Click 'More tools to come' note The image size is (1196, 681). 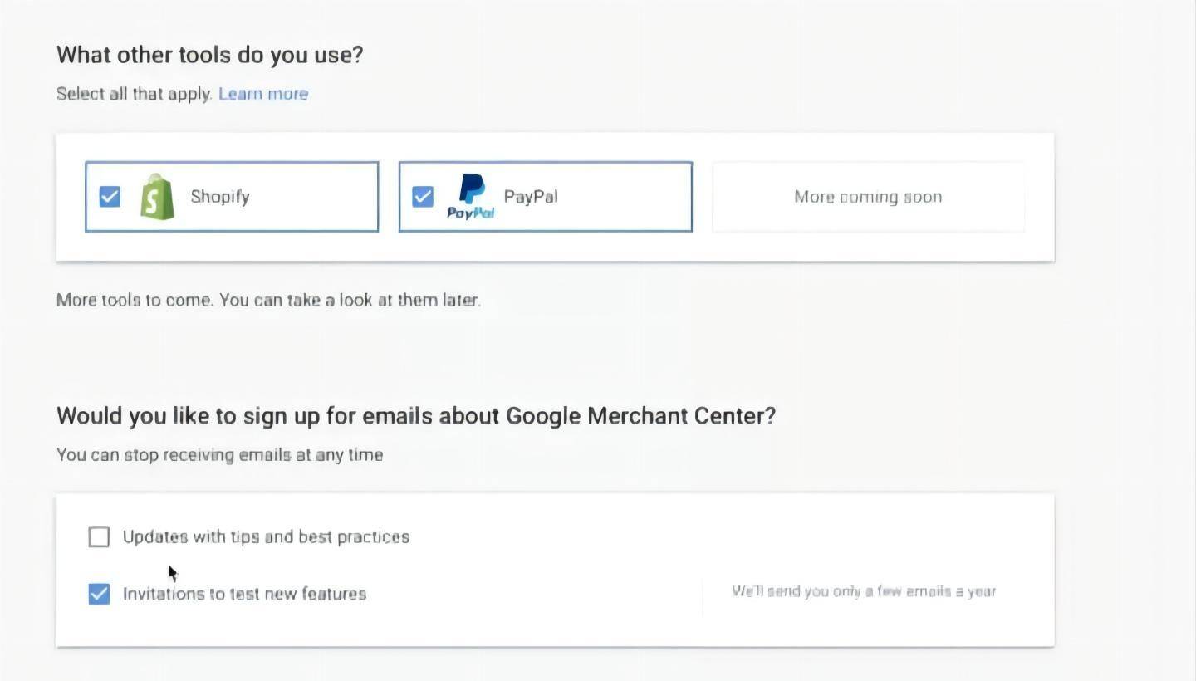(x=268, y=300)
